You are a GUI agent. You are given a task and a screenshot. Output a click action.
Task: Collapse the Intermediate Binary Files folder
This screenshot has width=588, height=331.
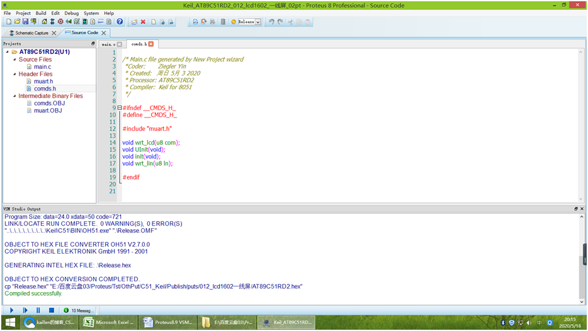pos(14,96)
